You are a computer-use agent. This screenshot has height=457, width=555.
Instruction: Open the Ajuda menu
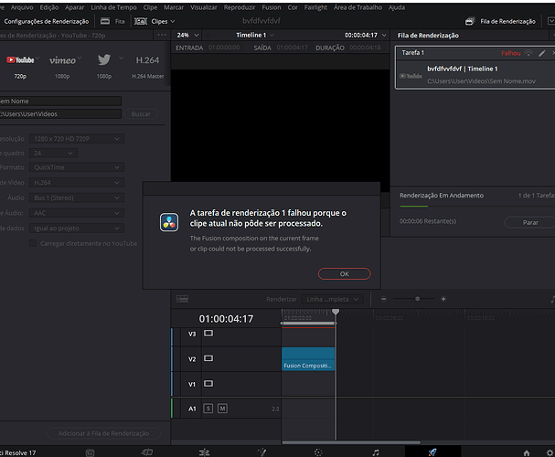pos(397,7)
